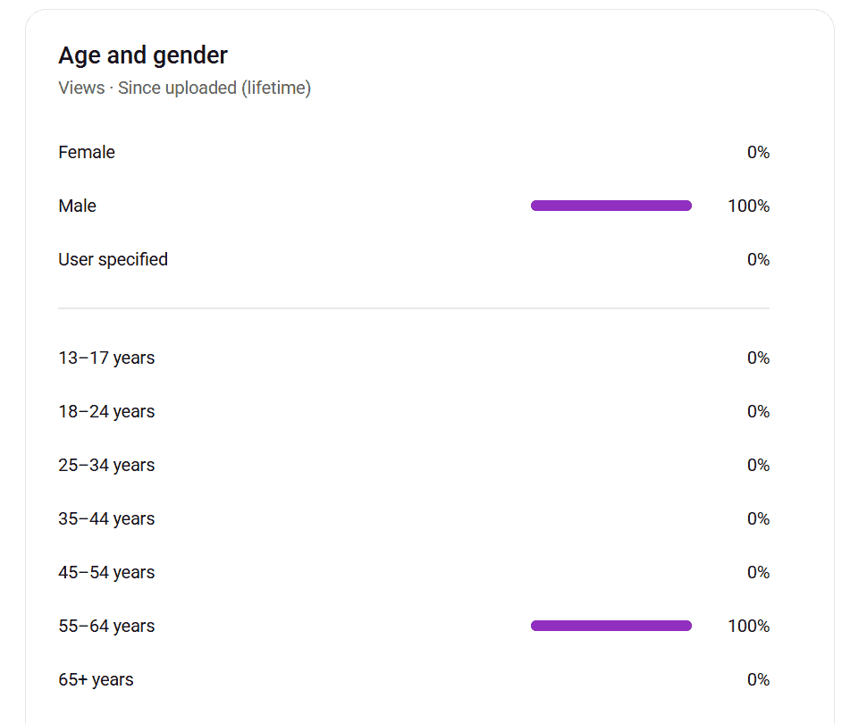Select the Female row label
The height and width of the screenshot is (724, 842).
pos(87,152)
